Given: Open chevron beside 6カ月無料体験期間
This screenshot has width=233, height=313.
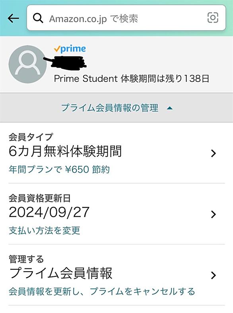Looking at the screenshot, I should pos(214,153).
